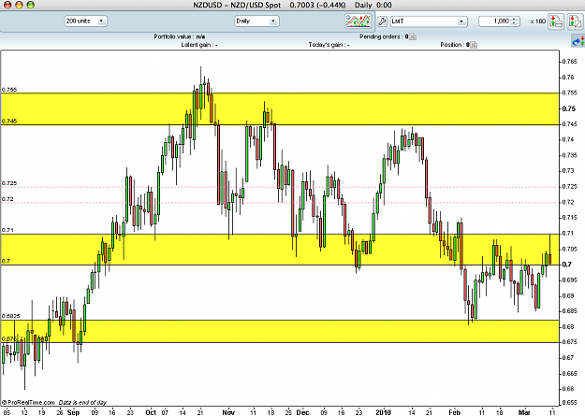Click the yellow zone between 0.745 and 0.755

280,108
